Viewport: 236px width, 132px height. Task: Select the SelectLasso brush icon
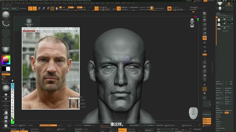[6, 104]
